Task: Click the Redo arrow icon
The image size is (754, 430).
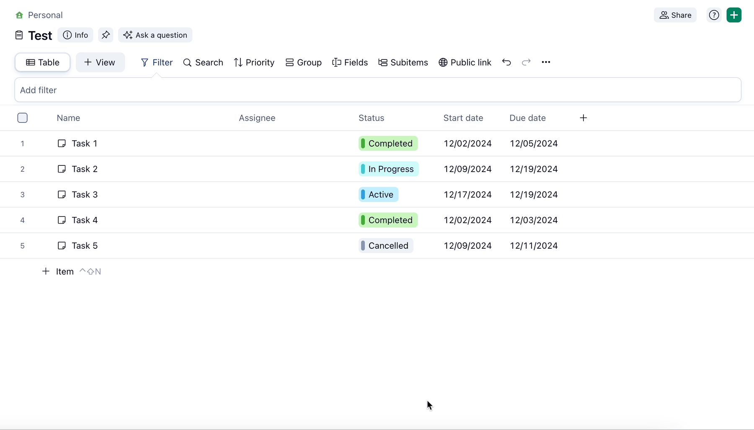Action: click(526, 62)
